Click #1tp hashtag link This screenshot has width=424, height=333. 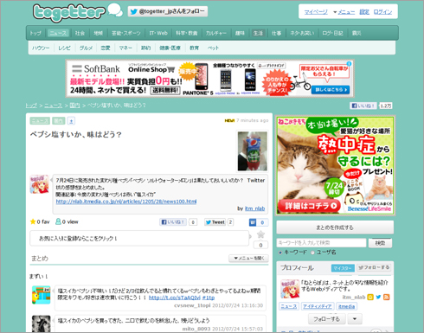209,298
